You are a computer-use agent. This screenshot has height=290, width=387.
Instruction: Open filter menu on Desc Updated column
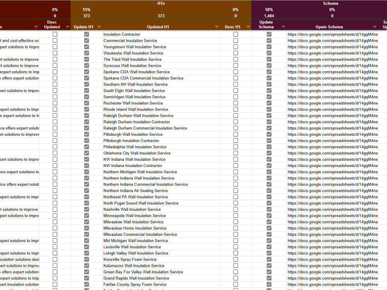tap(67, 27)
